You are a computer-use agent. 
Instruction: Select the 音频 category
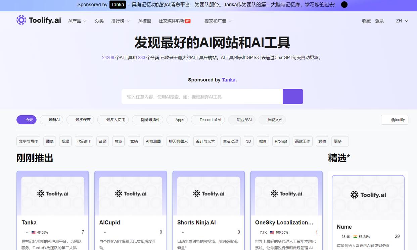click(103, 141)
